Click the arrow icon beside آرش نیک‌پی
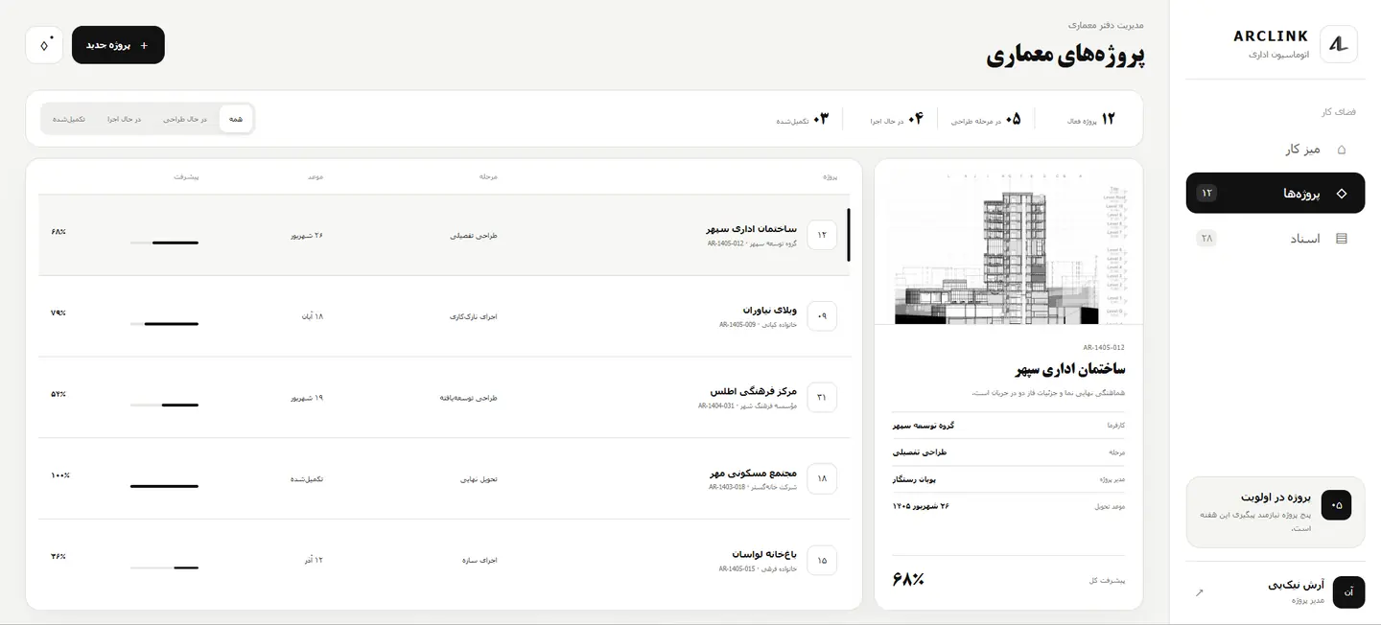Screen dimensions: 1381x625 tap(1199, 592)
